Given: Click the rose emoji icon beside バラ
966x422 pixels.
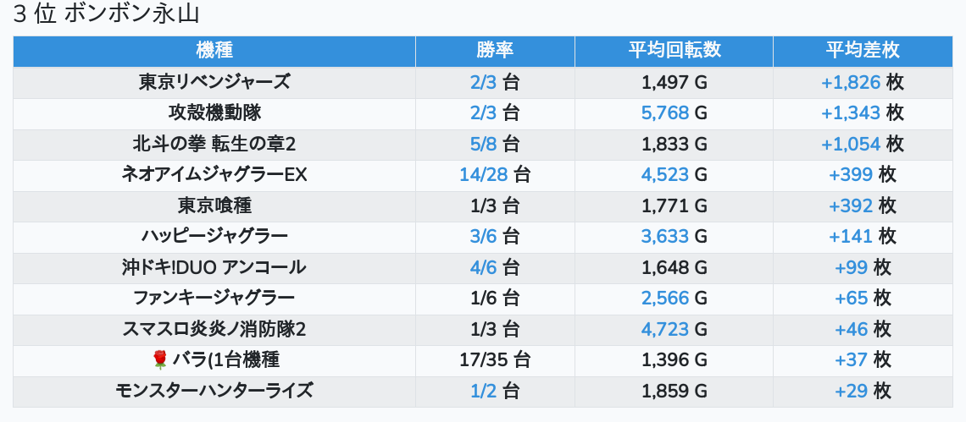Looking at the screenshot, I should pyautogui.click(x=160, y=360).
